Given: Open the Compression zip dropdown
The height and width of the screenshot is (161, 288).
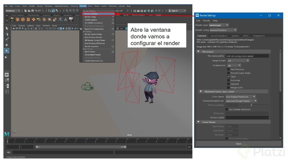Looking at the screenshot, I should click(234, 65).
